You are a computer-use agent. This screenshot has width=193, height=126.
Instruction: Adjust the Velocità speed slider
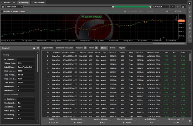[x=167, y=12]
